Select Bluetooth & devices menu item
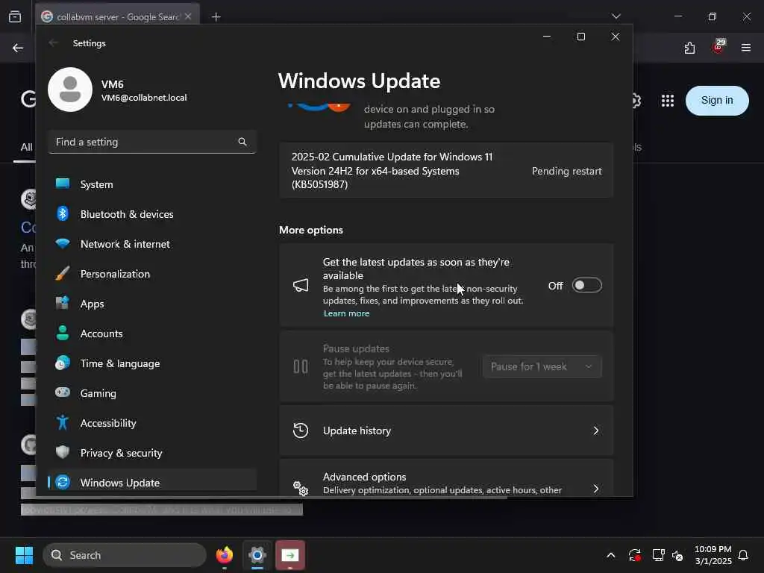764x573 pixels. [152, 214]
